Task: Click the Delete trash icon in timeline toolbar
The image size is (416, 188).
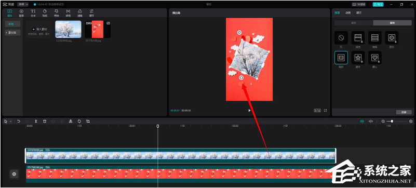Action: tap(45, 121)
